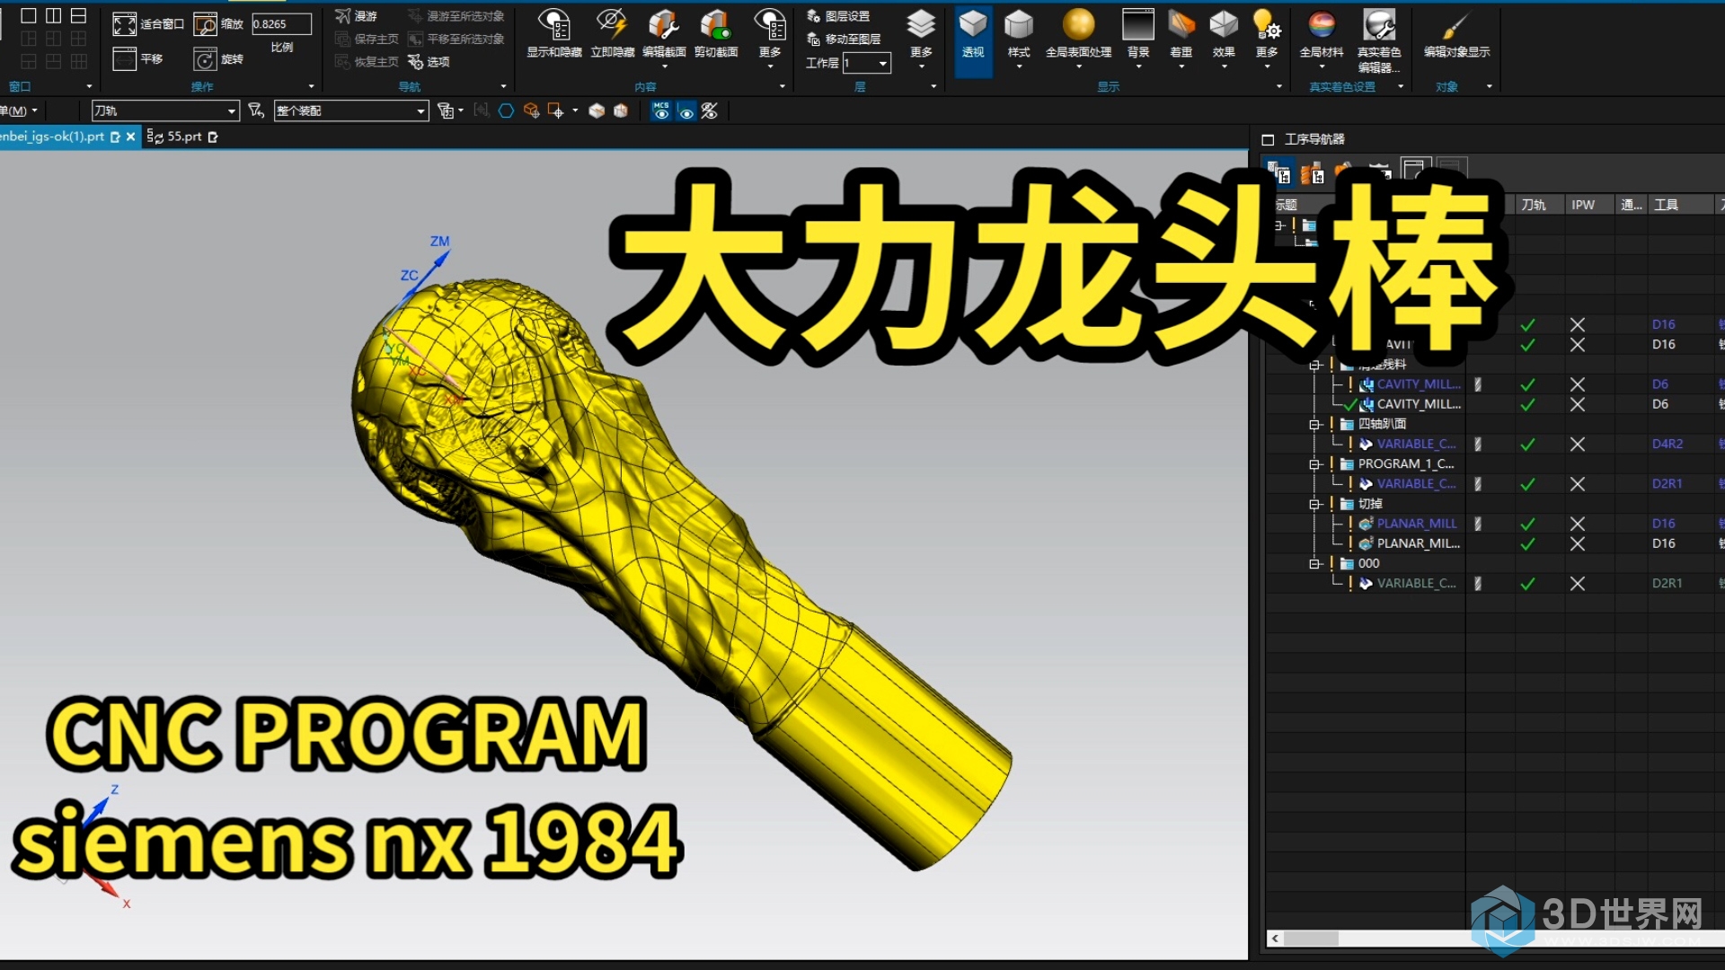Toggle the crossed-out eye hide icon
The width and height of the screenshot is (1725, 970).
tap(710, 110)
